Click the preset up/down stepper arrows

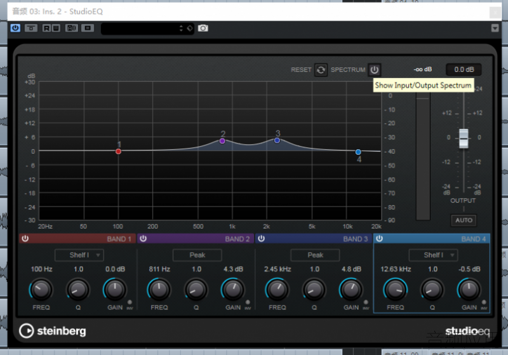pyautogui.click(x=181, y=29)
